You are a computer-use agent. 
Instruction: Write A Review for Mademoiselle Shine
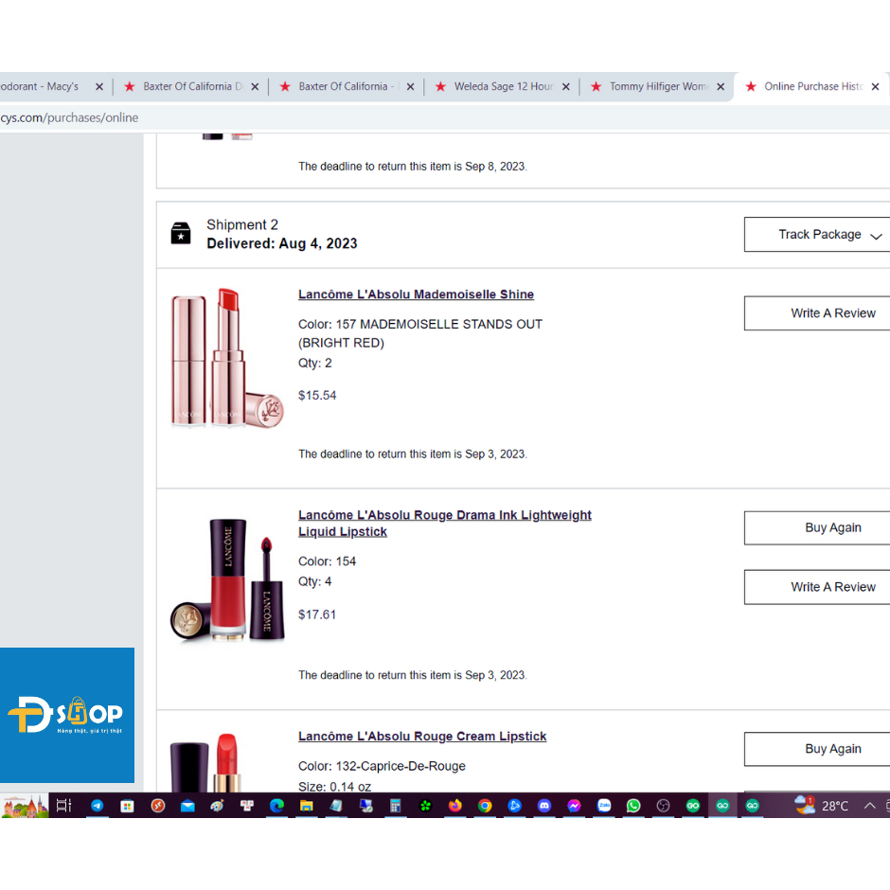pos(817,313)
